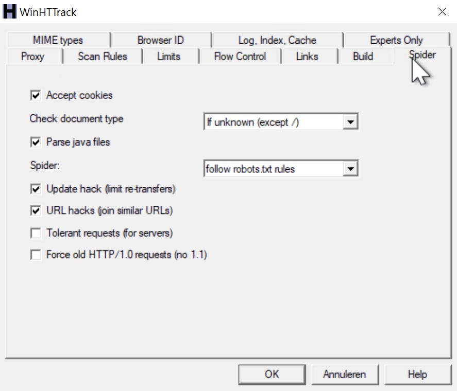The image size is (457, 391).
Task: Toggle URL hacks (join similar URLs)
Action: [36, 210]
